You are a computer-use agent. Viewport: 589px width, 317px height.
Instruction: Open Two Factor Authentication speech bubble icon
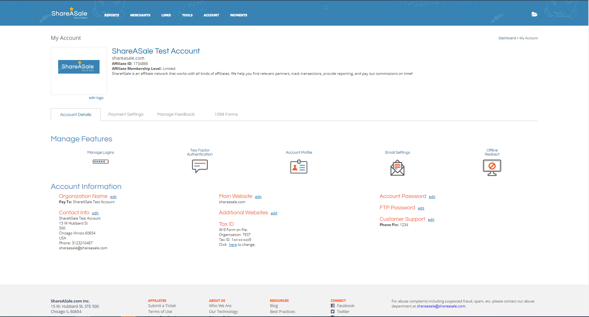[200, 166]
